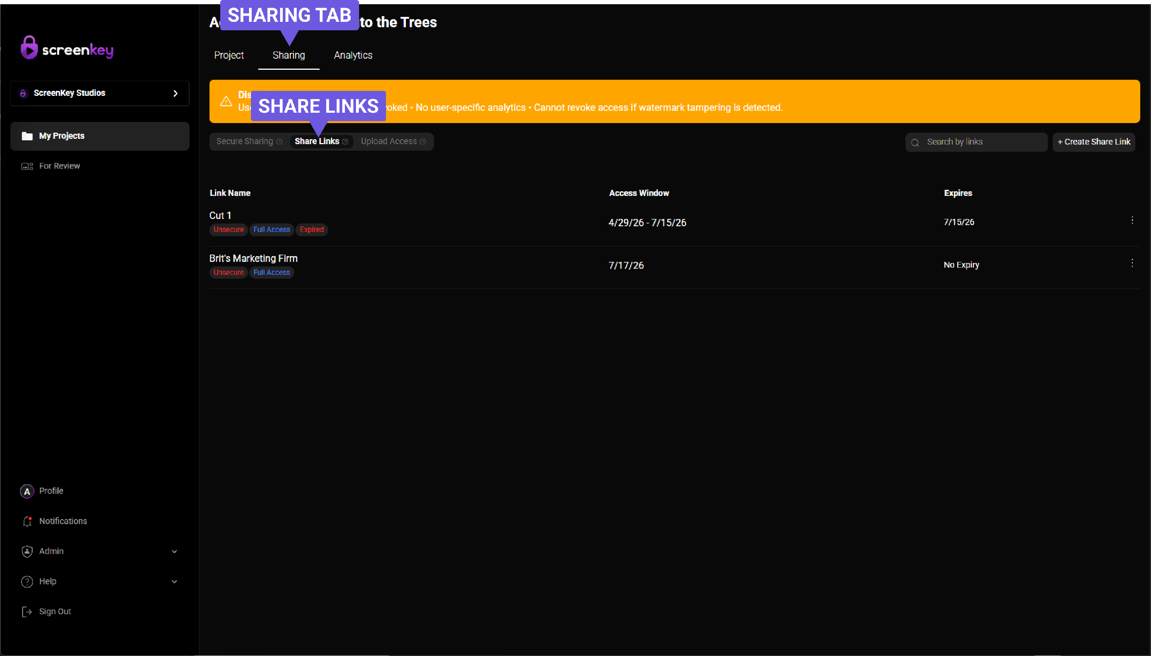
Task: Open the For Review icon
Action: point(27,166)
